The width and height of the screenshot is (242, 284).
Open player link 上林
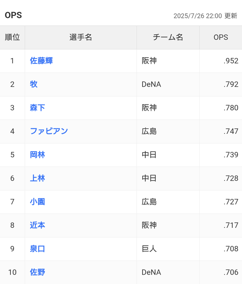37,178
